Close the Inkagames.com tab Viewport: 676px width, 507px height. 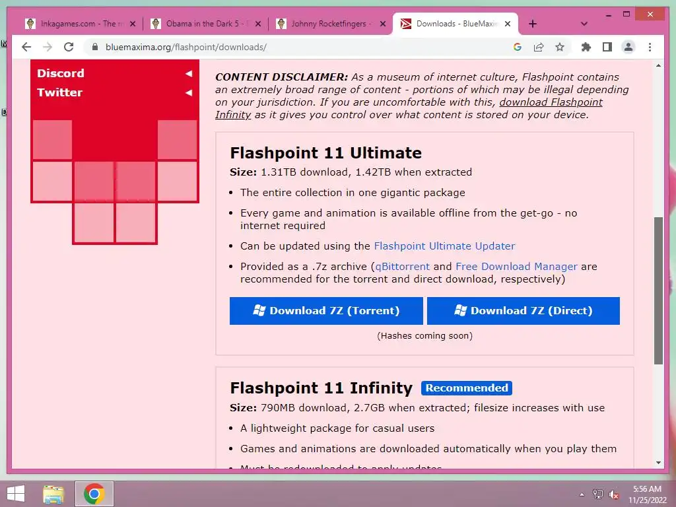click(x=133, y=24)
